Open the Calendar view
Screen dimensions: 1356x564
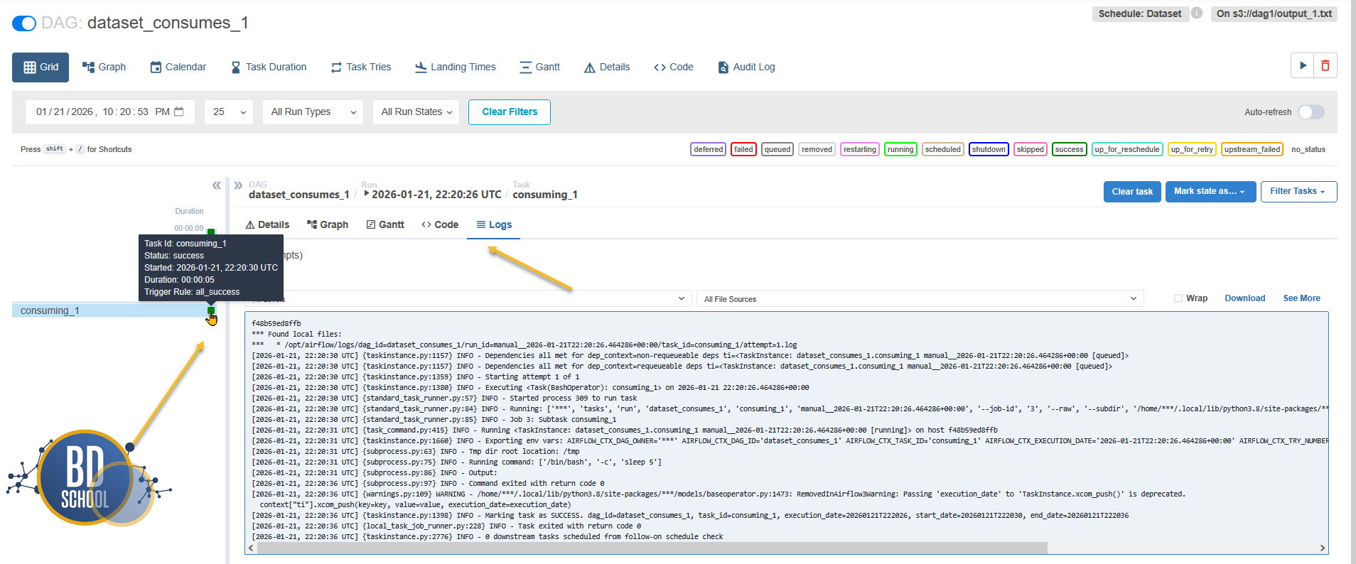pyautogui.click(x=178, y=67)
